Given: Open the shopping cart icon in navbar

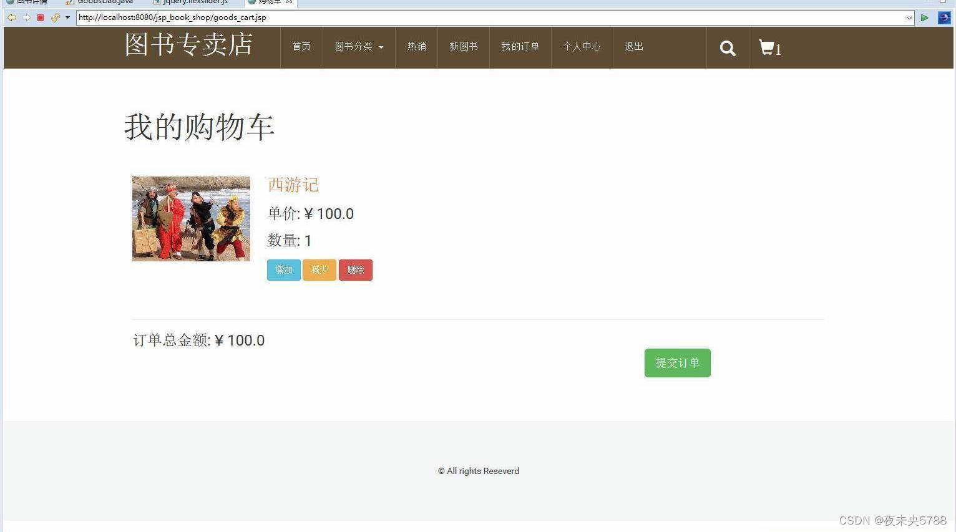Looking at the screenshot, I should [x=770, y=48].
